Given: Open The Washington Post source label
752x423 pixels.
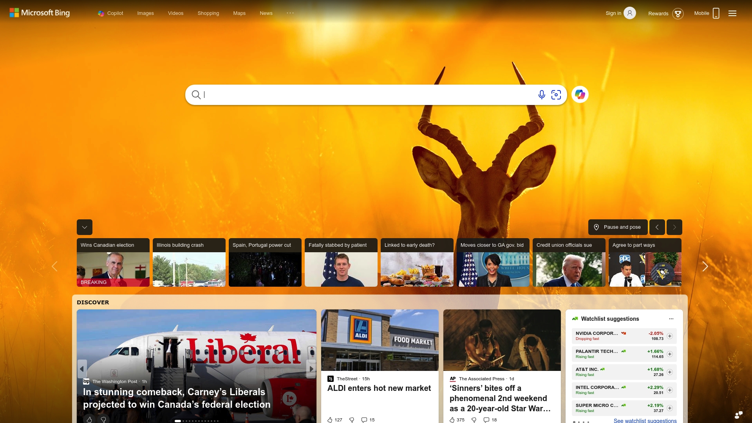Looking at the screenshot, I should pyautogui.click(x=115, y=381).
